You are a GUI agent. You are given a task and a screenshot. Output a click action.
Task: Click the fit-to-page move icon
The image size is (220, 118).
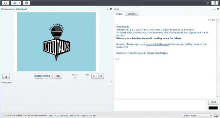click(x=101, y=76)
